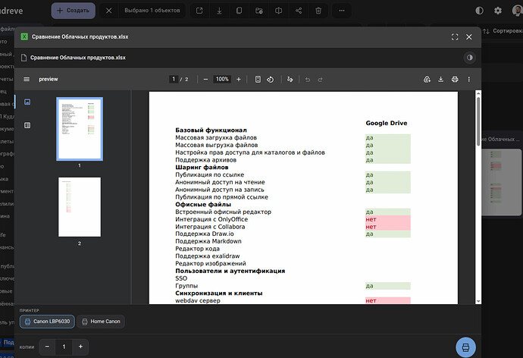Select the xlsx file card in the background
Image resolution: width=523 pixels, height=358 pixels.
pyautogui.click(x=502, y=173)
